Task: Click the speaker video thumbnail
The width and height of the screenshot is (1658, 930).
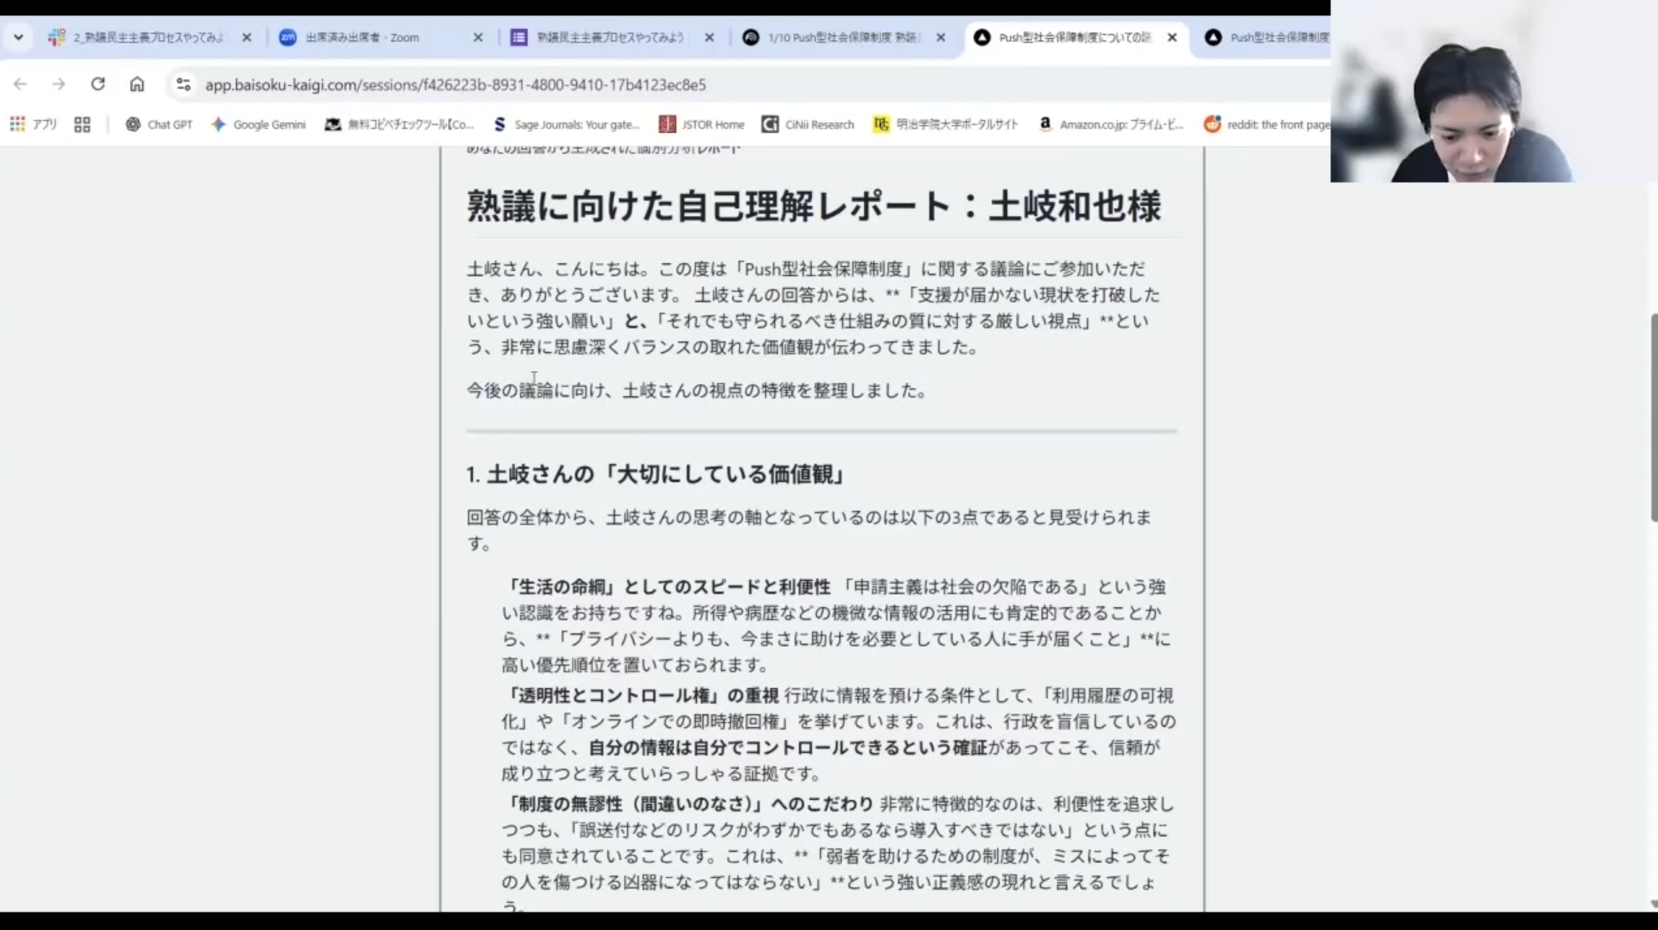Action: [1494, 91]
